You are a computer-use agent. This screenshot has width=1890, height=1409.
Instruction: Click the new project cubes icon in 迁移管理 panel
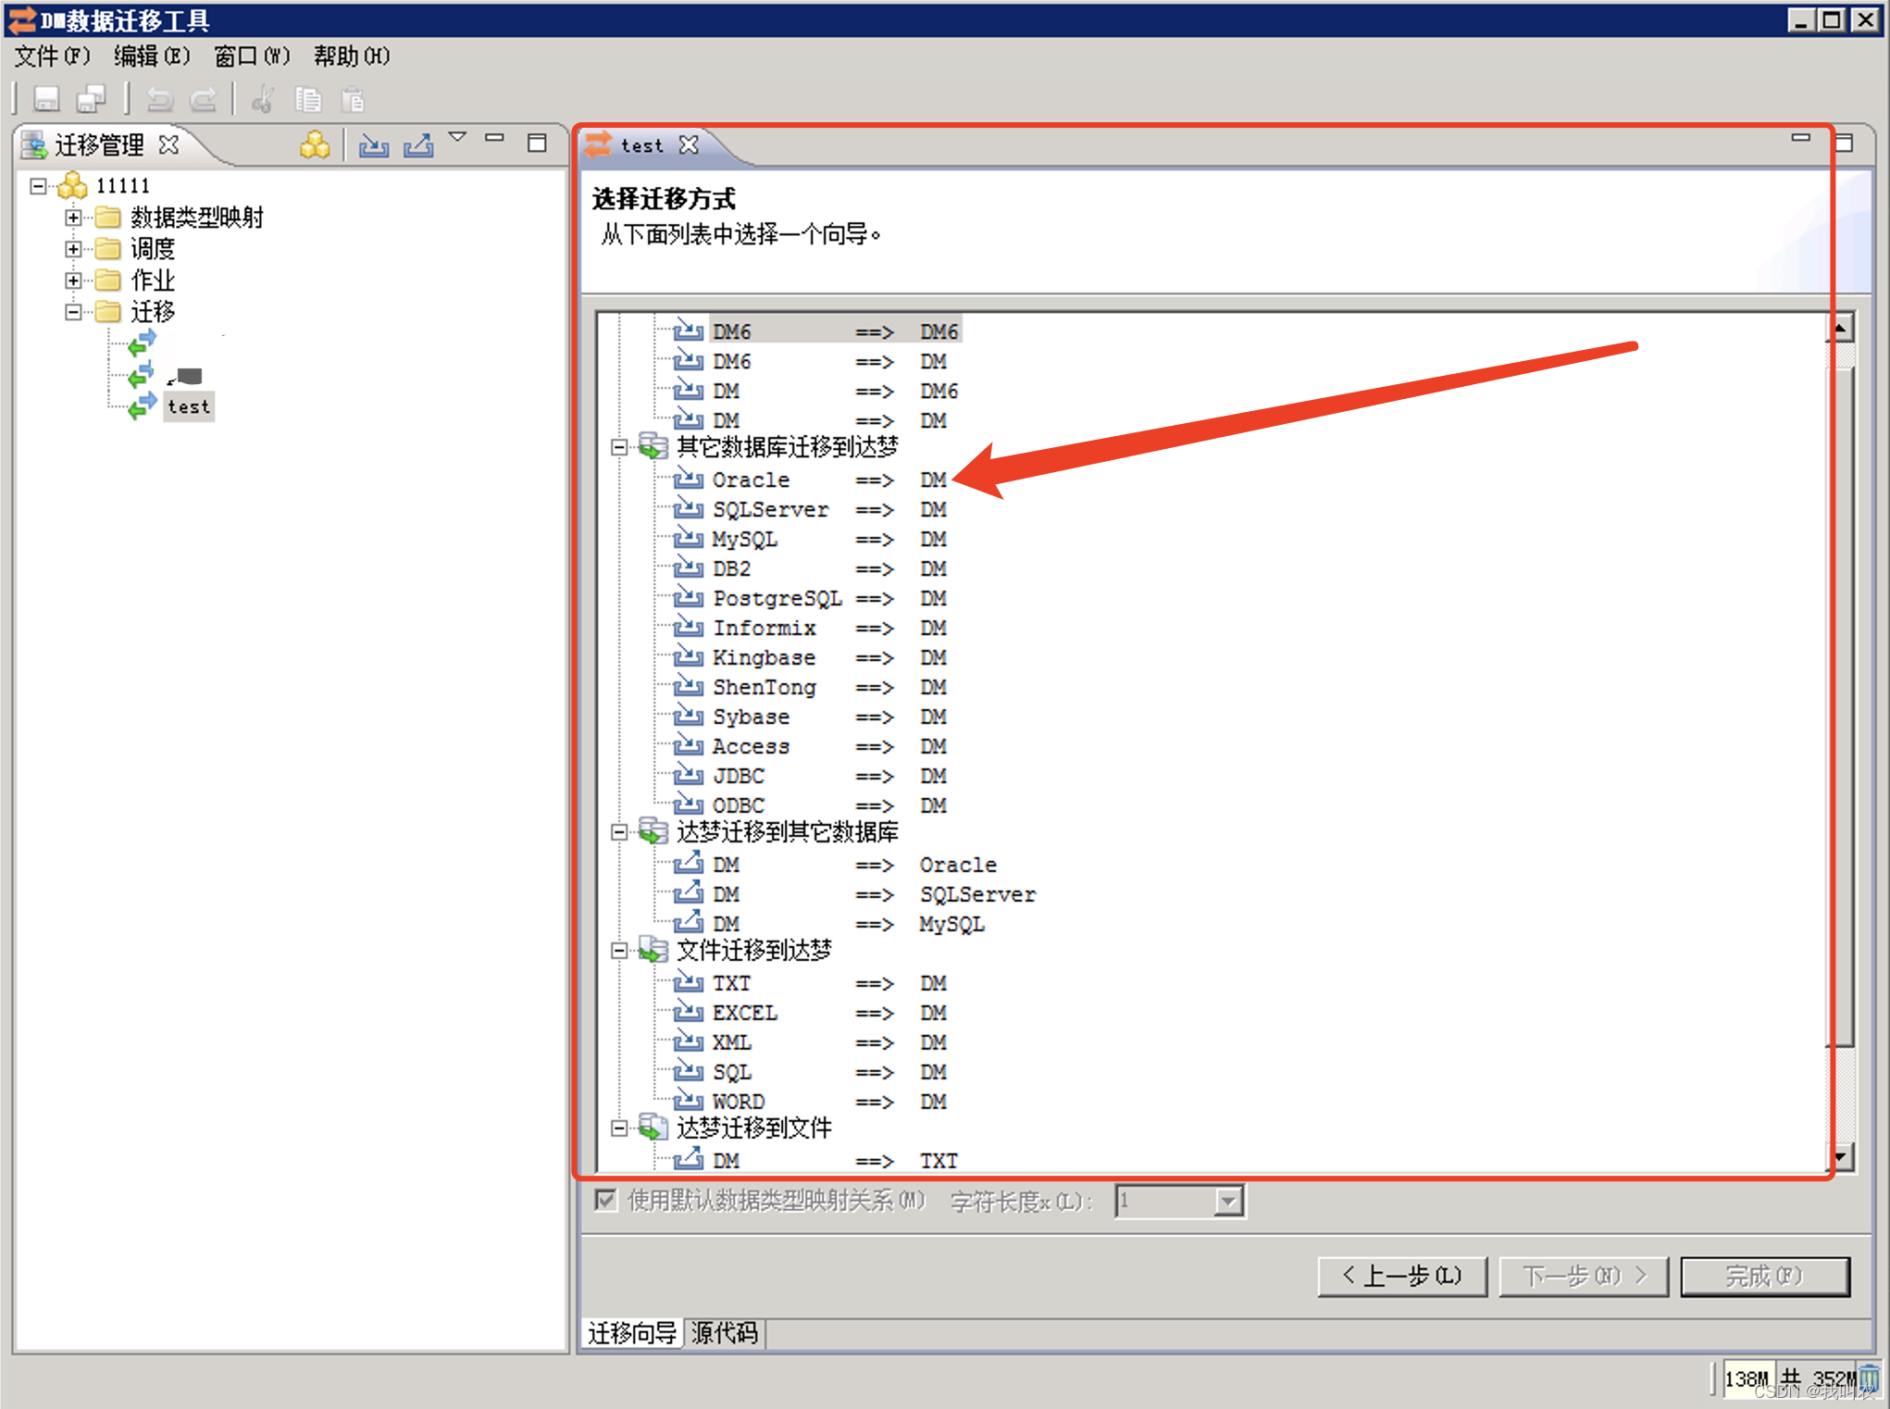(315, 144)
